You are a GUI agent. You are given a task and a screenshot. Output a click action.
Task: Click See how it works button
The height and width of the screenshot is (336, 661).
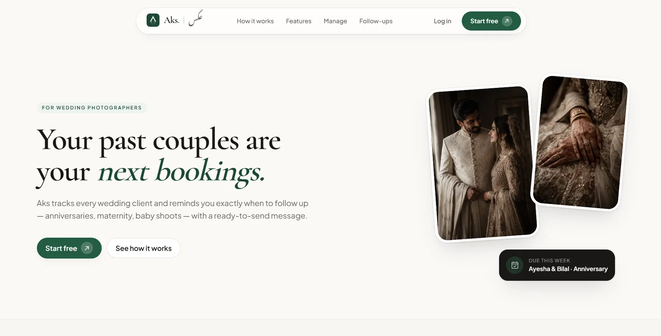pos(143,248)
